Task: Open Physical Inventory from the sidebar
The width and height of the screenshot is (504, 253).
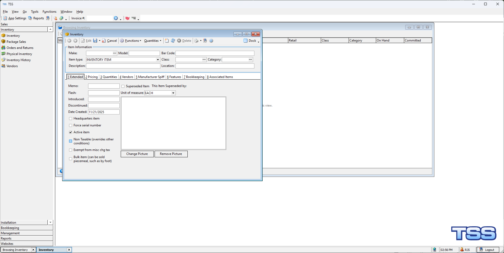Action: click(x=19, y=54)
